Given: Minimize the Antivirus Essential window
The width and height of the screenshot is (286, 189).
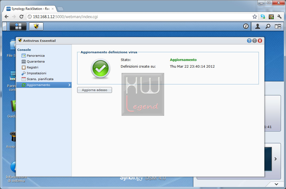Looking at the screenshot, I should (x=254, y=41).
